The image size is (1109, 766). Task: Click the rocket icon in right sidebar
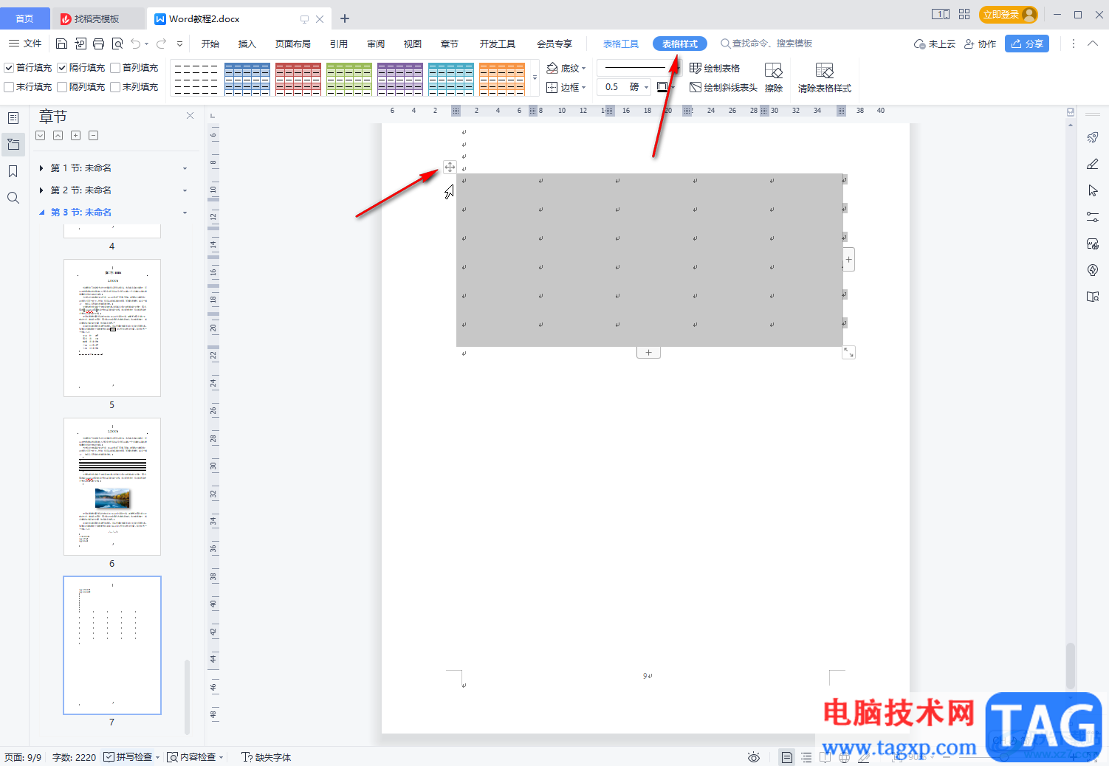(x=1093, y=137)
